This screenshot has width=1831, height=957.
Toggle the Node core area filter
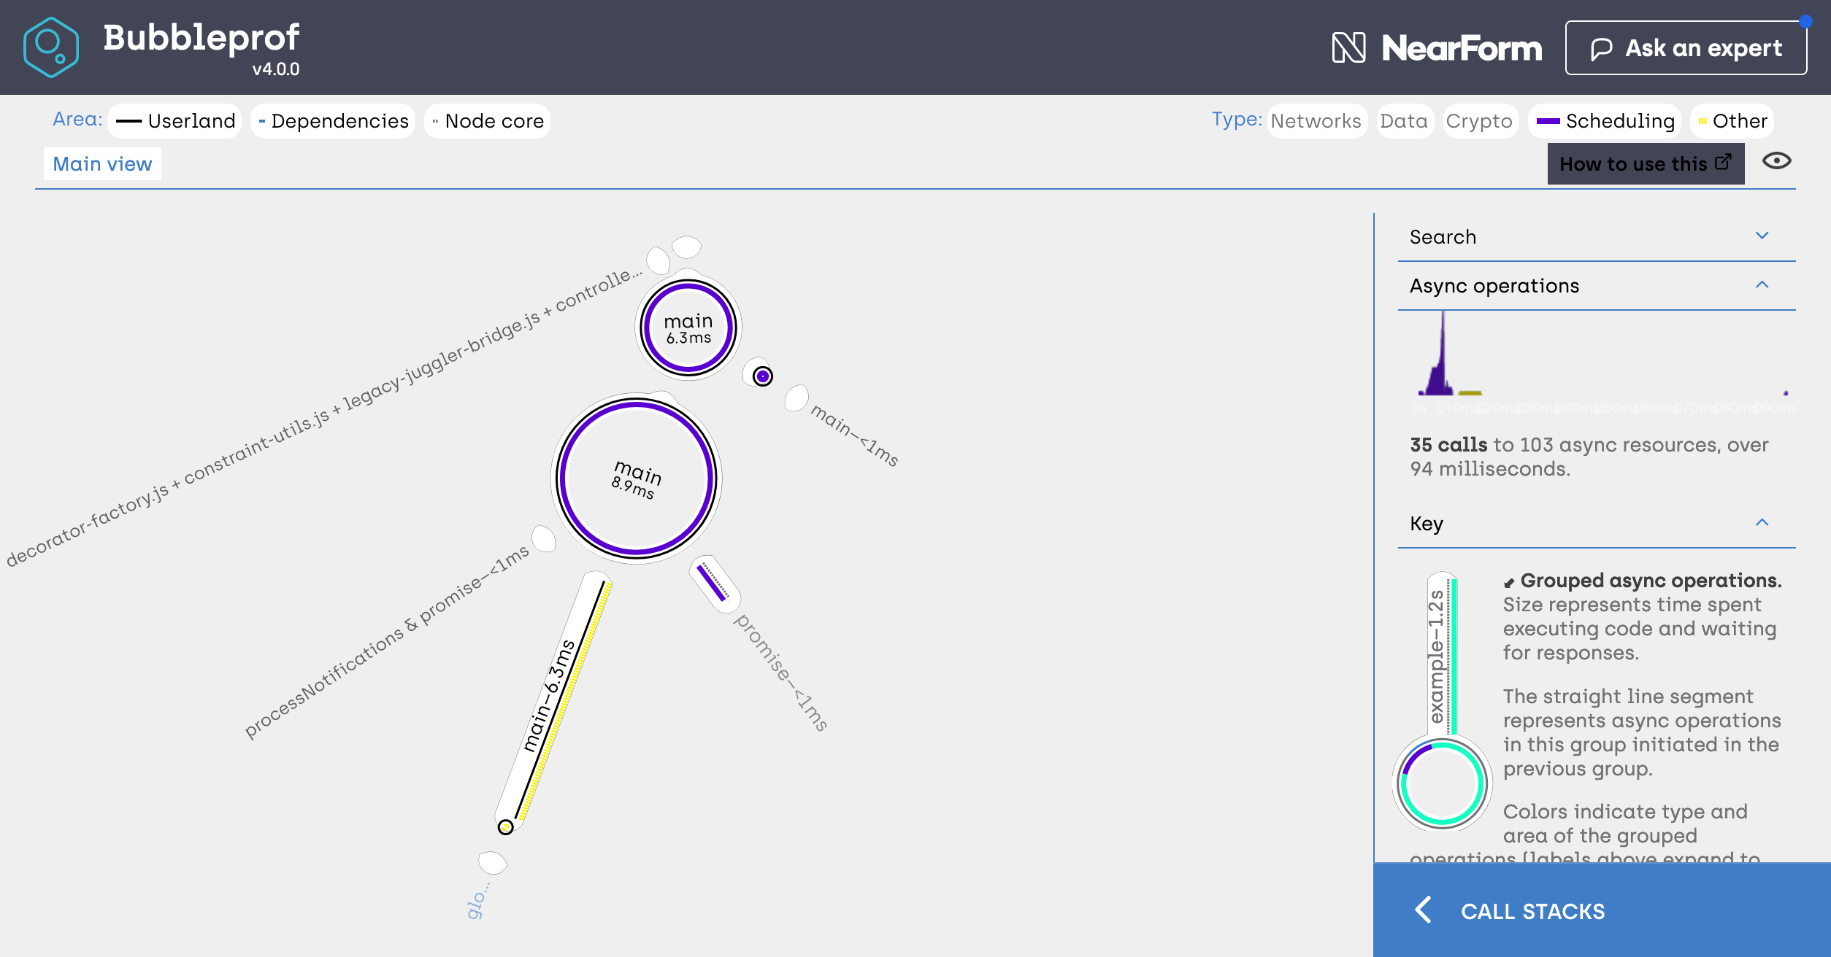[488, 121]
